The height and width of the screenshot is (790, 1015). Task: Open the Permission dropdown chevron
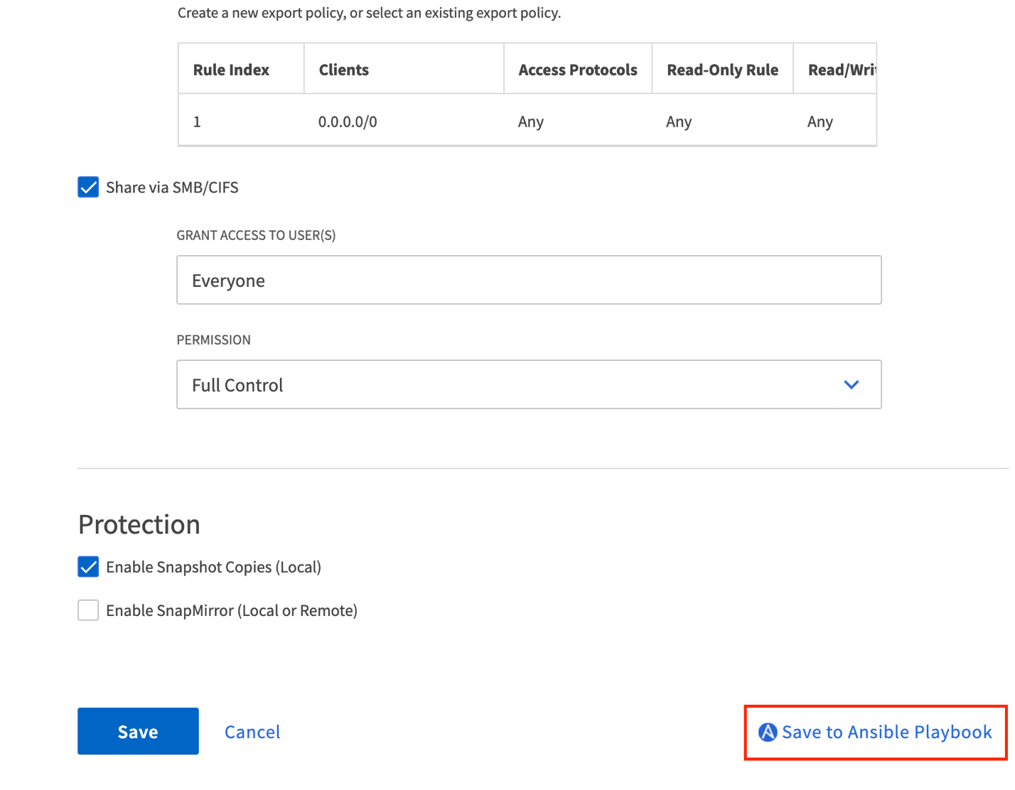(x=851, y=385)
